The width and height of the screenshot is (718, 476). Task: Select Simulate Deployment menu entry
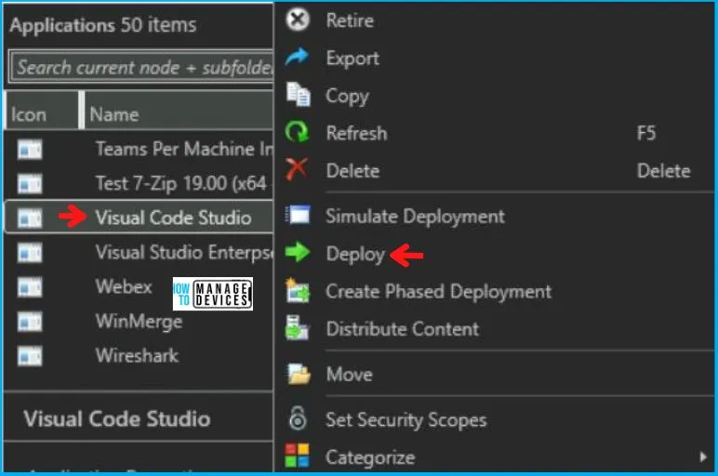click(x=495, y=216)
